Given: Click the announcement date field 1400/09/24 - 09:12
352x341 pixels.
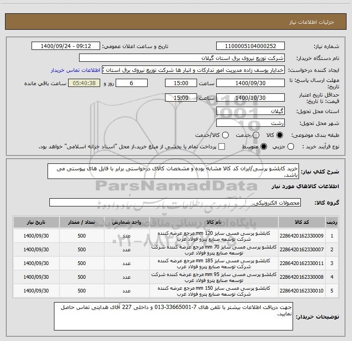Looking at the screenshot, I should click(x=66, y=46).
